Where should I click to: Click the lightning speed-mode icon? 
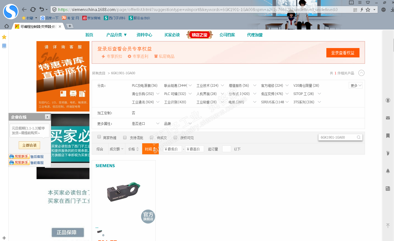(x=361, y=10)
